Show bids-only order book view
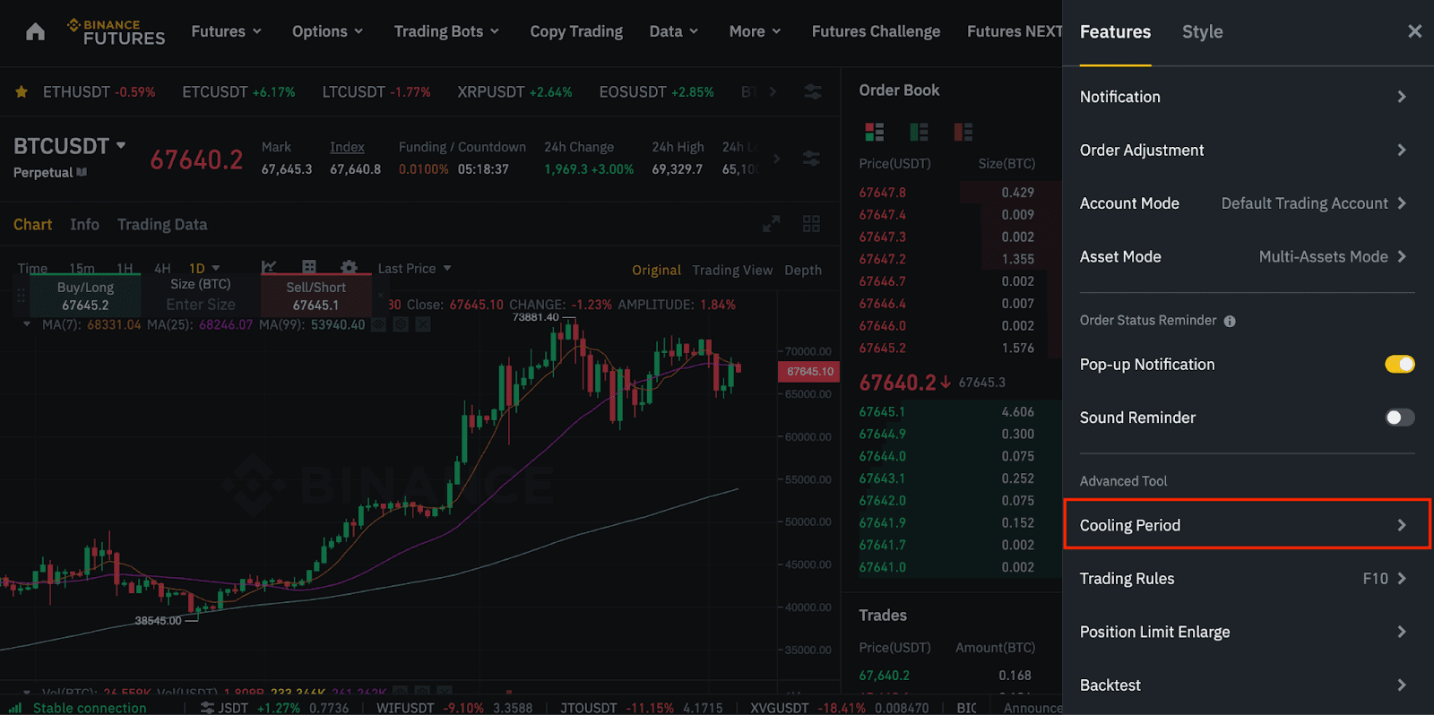 pos(919,133)
